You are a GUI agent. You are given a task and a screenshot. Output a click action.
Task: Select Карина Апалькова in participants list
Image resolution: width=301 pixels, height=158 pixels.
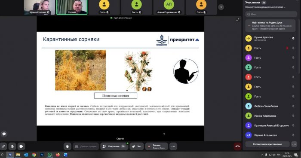pyautogui.click(x=270, y=135)
